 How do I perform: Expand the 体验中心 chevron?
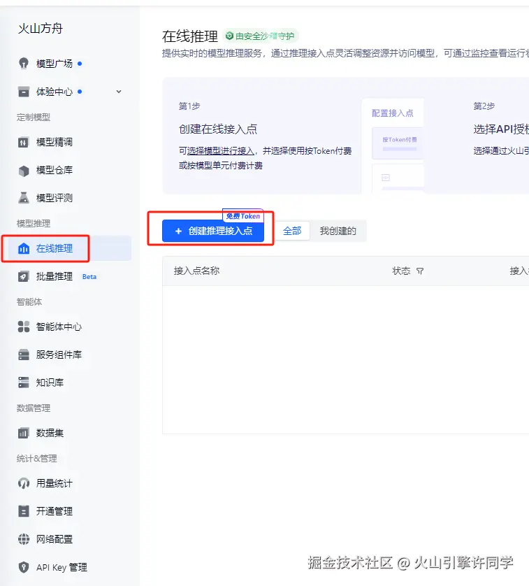pyautogui.click(x=119, y=92)
